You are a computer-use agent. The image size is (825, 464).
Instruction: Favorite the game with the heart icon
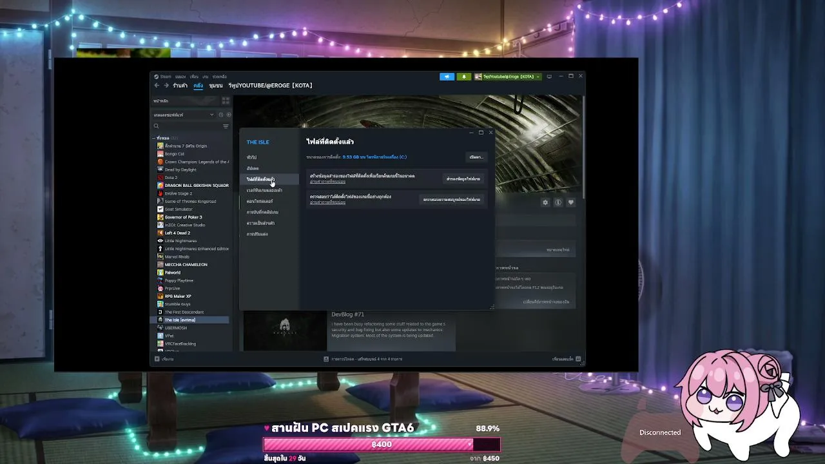pyautogui.click(x=570, y=202)
